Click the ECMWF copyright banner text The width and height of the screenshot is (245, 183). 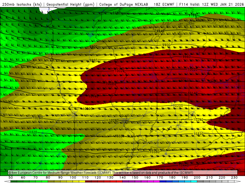pyautogui.click(x=101, y=173)
